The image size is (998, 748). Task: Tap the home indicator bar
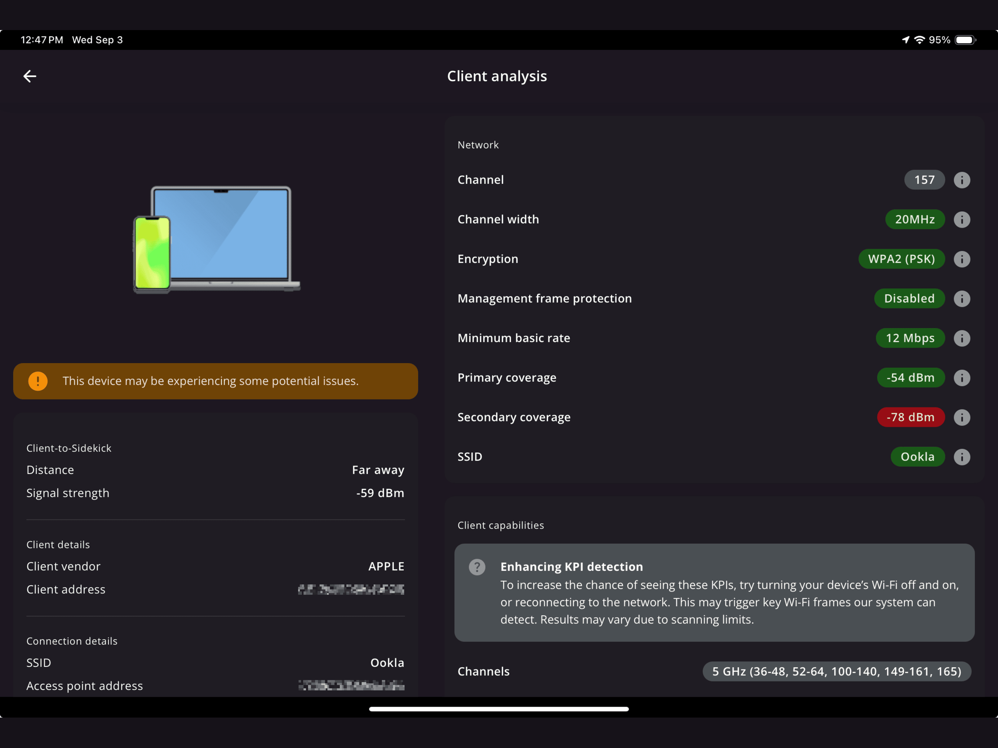499,709
